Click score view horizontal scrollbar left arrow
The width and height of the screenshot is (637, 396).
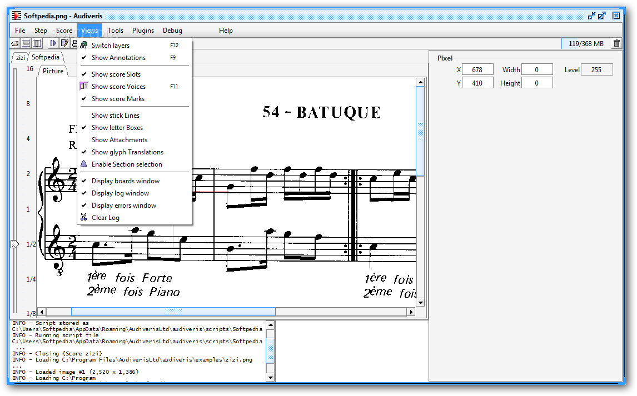42,312
